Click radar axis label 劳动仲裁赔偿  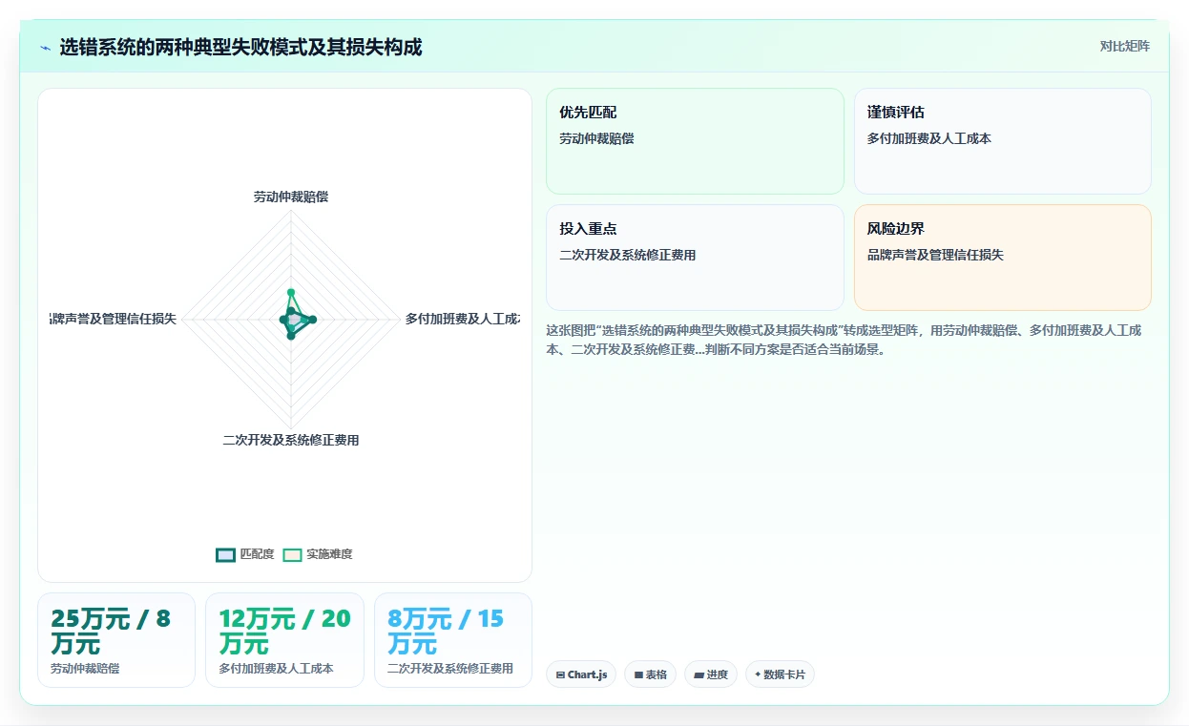(x=291, y=197)
